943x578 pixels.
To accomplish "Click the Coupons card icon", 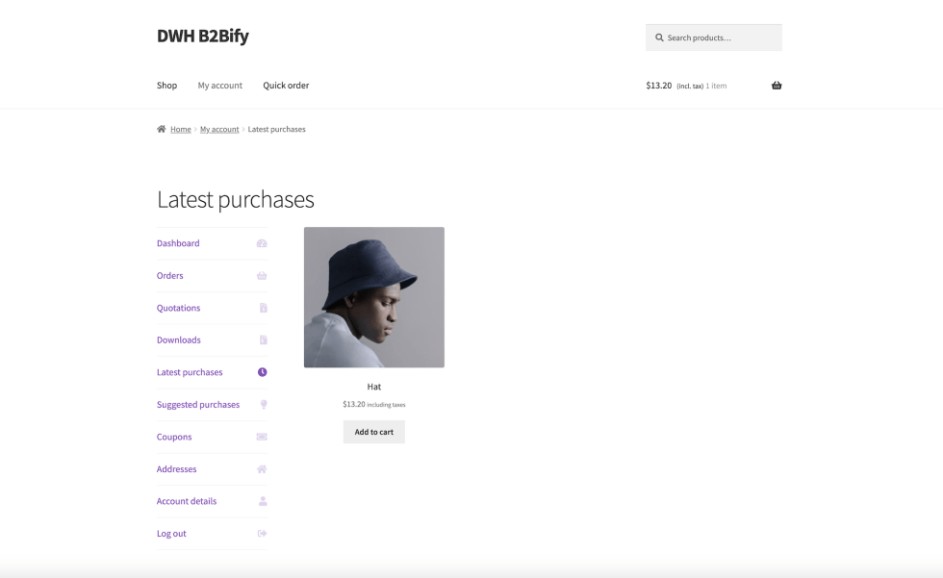I will click(262, 437).
